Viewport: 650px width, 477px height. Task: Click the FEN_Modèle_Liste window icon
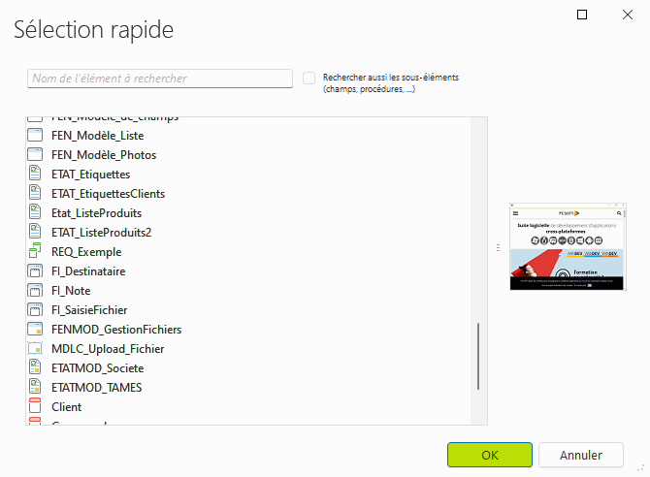click(35, 136)
